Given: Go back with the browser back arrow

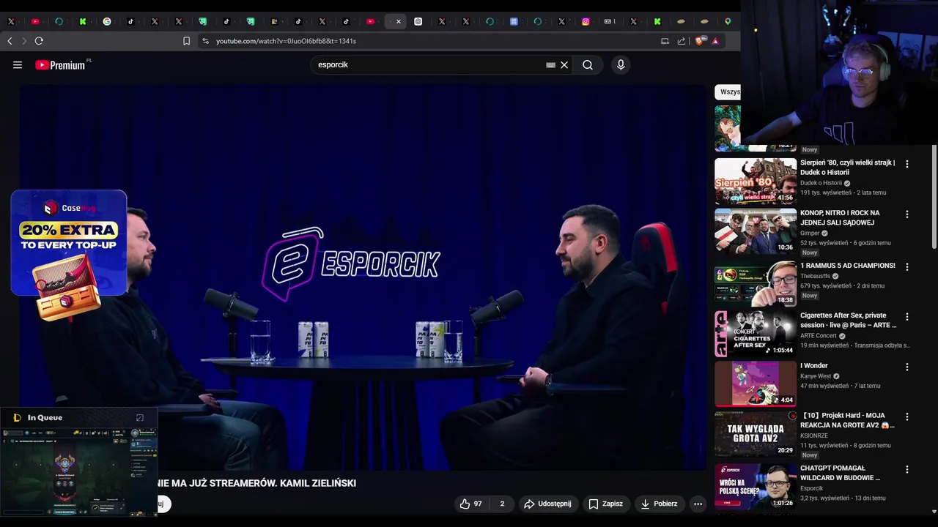Looking at the screenshot, I should [x=10, y=41].
